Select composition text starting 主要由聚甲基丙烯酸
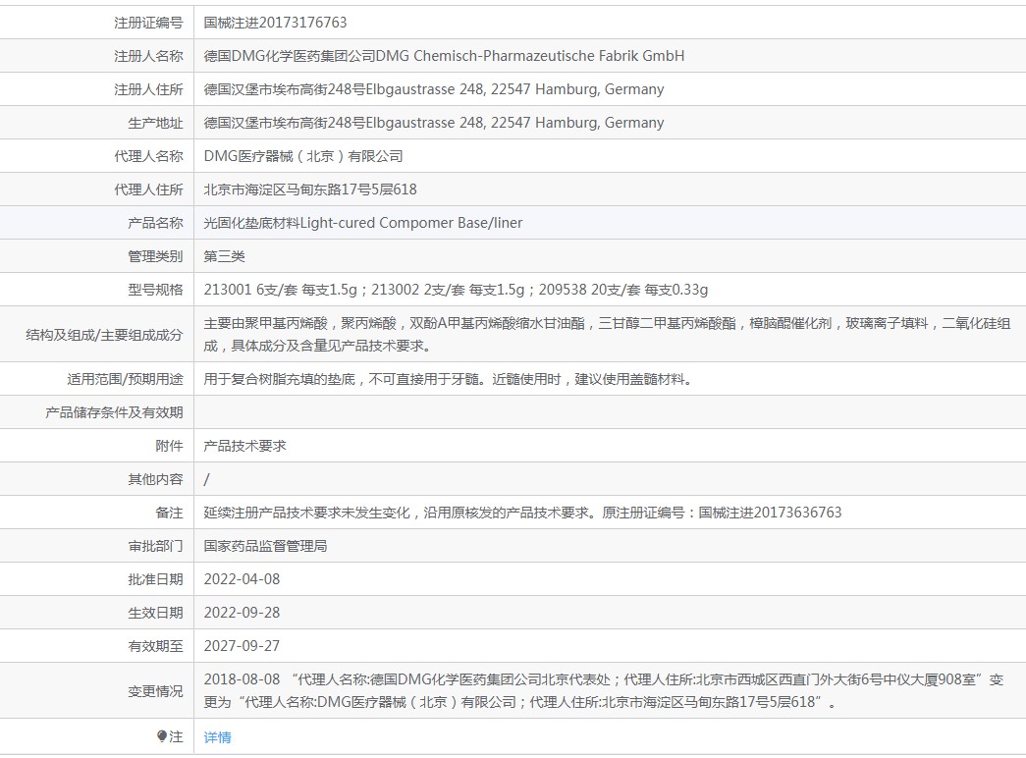Image resolution: width=1026 pixels, height=758 pixels. (x=607, y=334)
